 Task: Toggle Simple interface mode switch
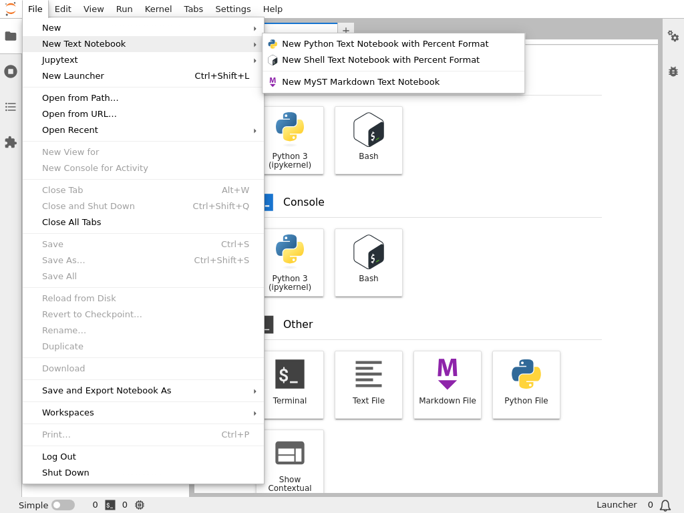point(63,505)
